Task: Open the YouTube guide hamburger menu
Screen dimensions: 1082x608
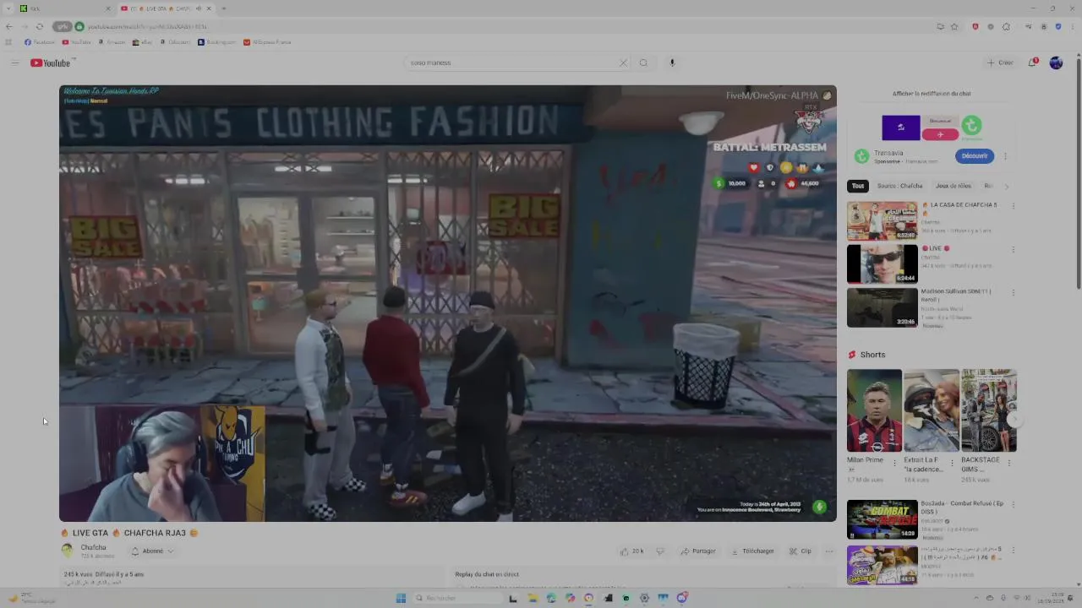Action: pyautogui.click(x=14, y=62)
